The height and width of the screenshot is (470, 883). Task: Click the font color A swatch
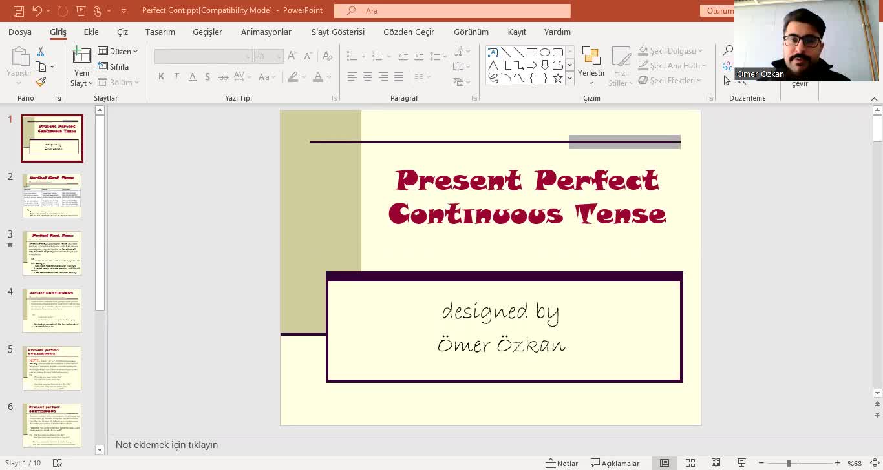pos(318,77)
